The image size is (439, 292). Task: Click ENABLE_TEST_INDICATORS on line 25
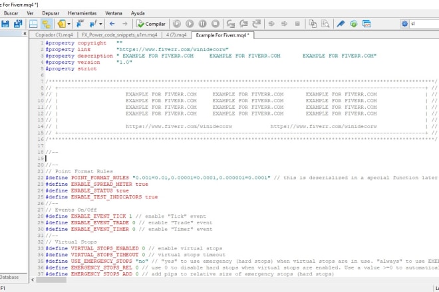click(106, 197)
